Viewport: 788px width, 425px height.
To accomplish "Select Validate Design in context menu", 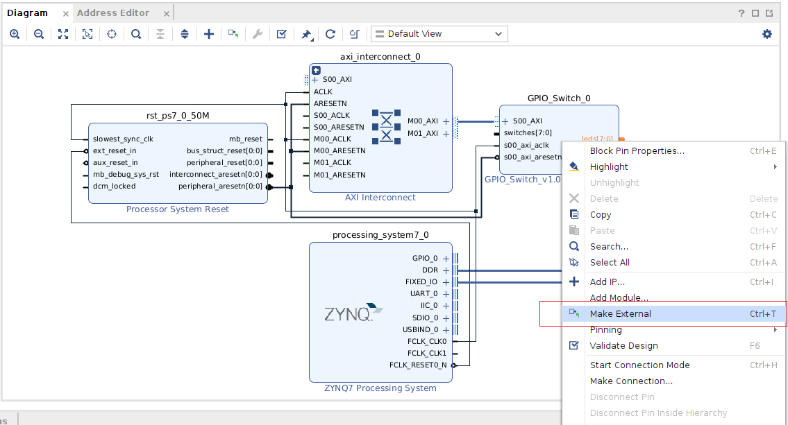I will (623, 346).
